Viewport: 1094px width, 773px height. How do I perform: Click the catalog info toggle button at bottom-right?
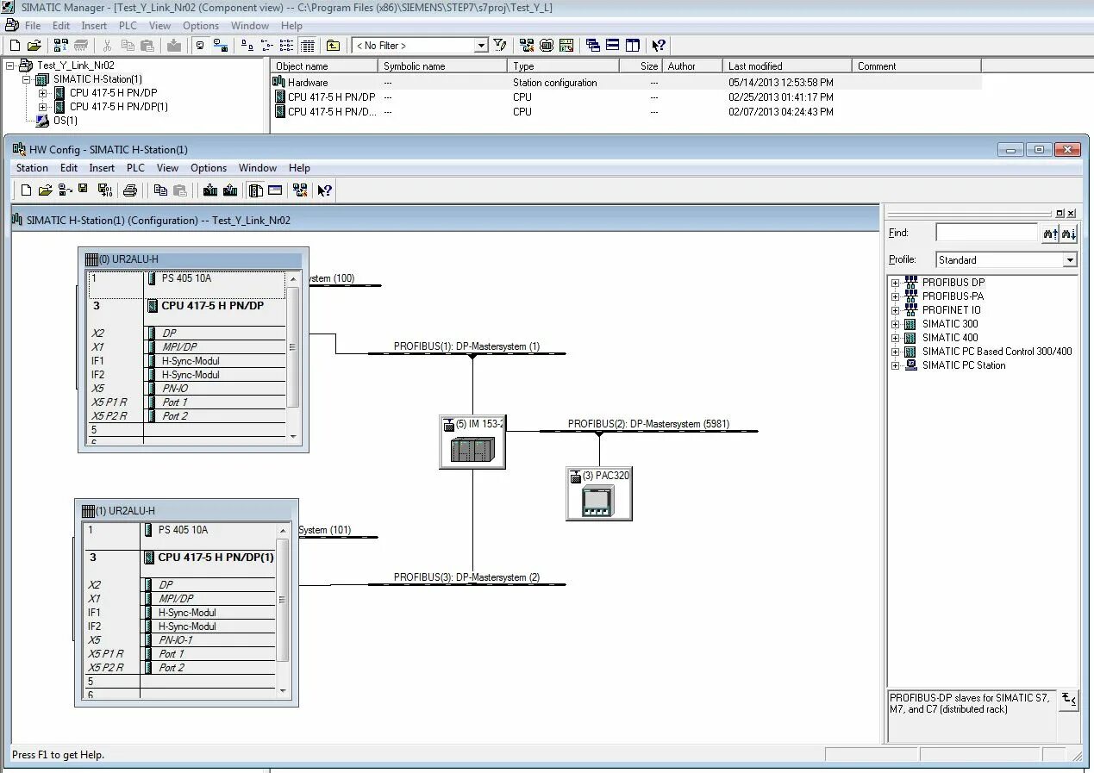click(1069, 699)
